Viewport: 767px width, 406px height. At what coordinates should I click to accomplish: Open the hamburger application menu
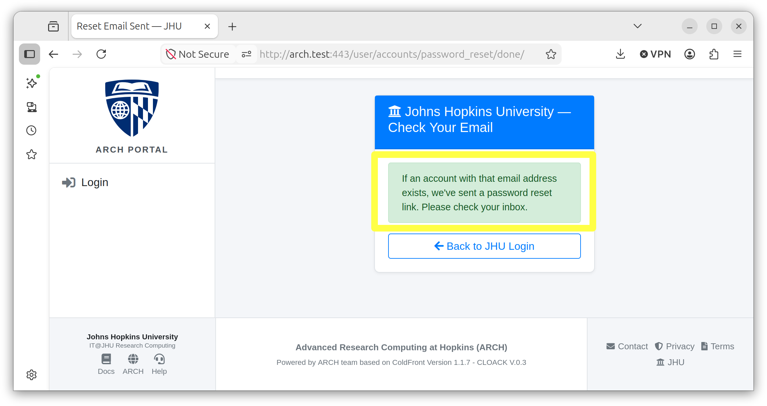click(737, 54)
